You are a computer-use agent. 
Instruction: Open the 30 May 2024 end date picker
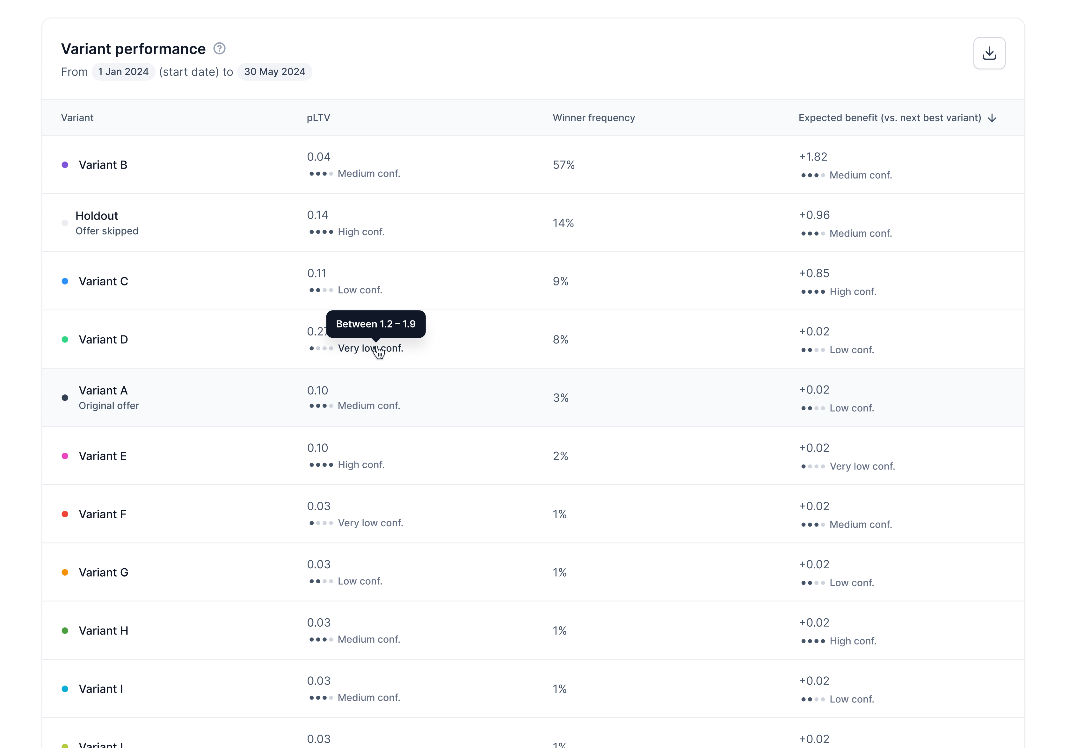tap(275, 72)
